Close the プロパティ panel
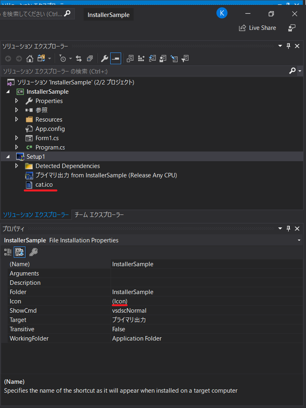Screen dimensions: 306x408 pyautogui.click(x=297, y=229)
